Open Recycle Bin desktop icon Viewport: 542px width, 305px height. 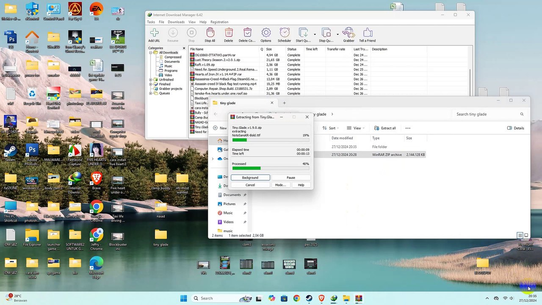(32, 97)
